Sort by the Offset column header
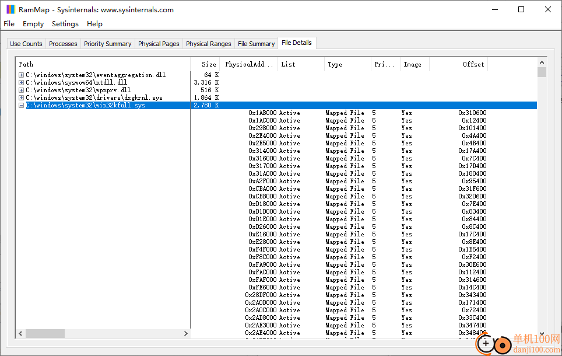Image resolution: width=562 pixels, height=356 pixels. (x=458, y=64)
